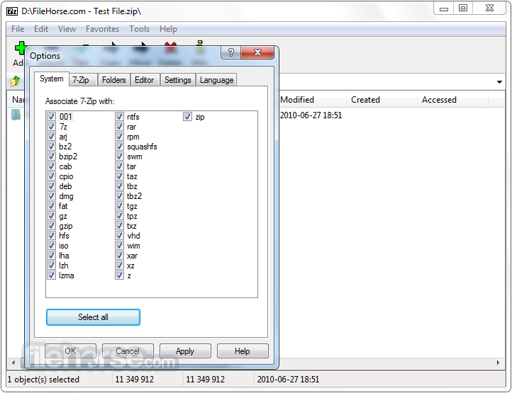
Task: Click the folder item icon in file list
Action: click(16, 115)
